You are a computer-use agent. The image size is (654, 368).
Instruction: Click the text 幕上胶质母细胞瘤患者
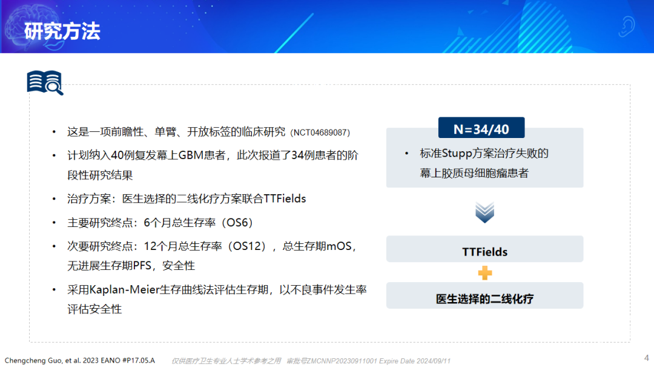pyautogui.click(x=474, y=173)
